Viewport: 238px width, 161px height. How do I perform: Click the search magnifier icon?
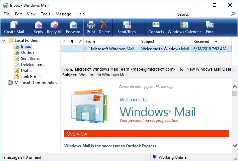233,14
